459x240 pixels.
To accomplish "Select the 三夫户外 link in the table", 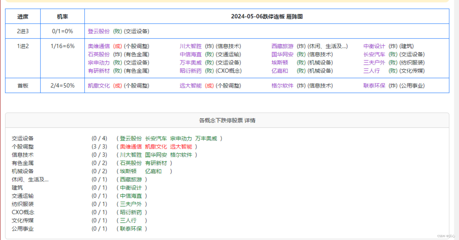I will tap(374, 63).
